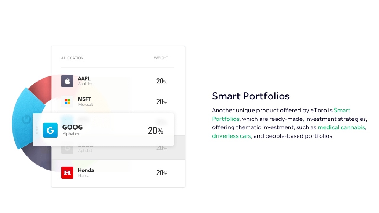Click the faded gray G icon
This screenshot has width=379, height=213.
pyautogui.click(x=67, y=148)
